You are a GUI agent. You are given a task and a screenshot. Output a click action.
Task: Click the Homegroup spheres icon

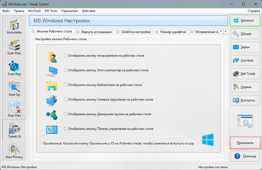tap(52, 115)
